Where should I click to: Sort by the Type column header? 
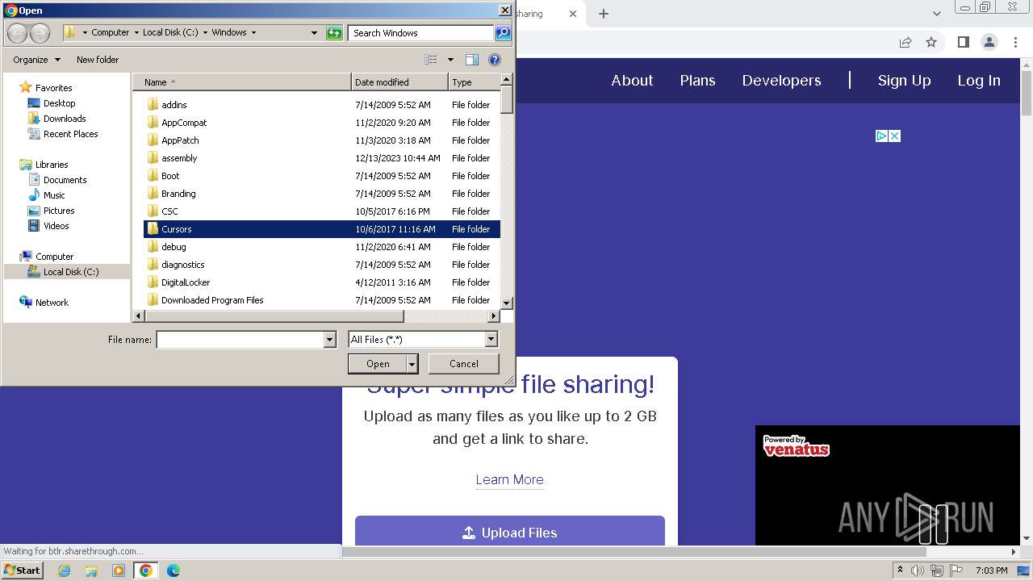pos(475,82)
